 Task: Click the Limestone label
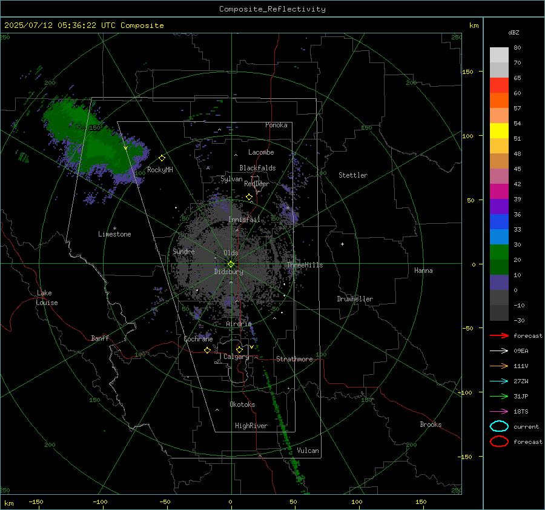pyautogui.click(x=114, y=234)
